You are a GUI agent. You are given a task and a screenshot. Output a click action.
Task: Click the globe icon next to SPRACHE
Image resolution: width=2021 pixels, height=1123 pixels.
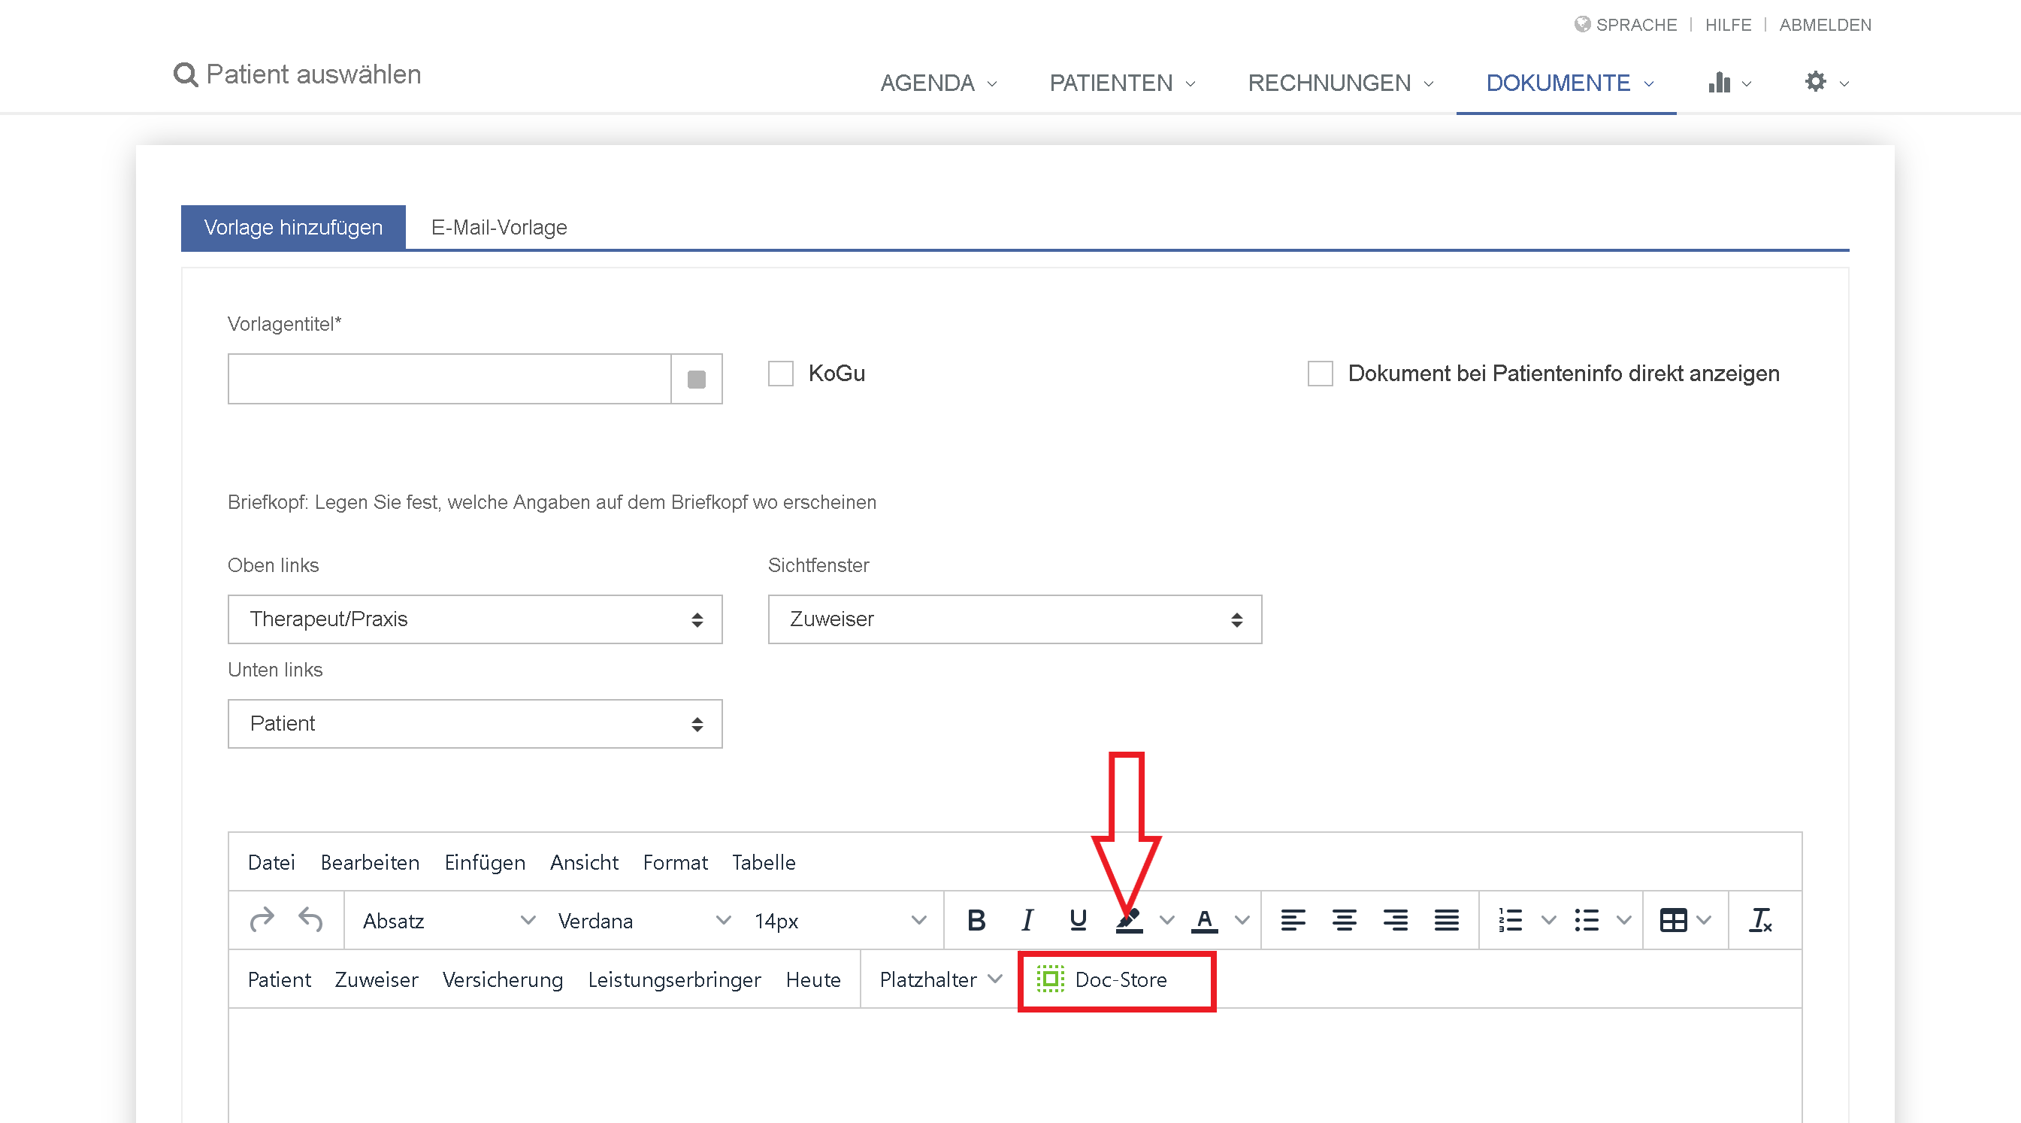pos(1582,24)
